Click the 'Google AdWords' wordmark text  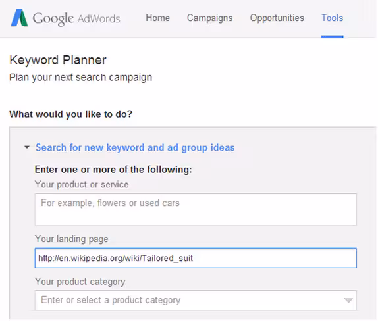tap(76, 19)
